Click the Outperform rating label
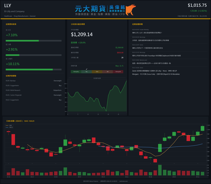This screenshot has width=211, height=184. (x=57, y=90)
